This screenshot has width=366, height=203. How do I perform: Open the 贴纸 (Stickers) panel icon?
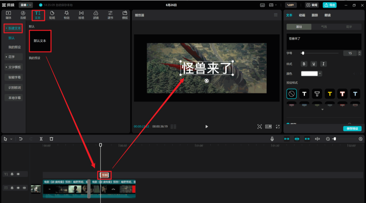(52, 15)
